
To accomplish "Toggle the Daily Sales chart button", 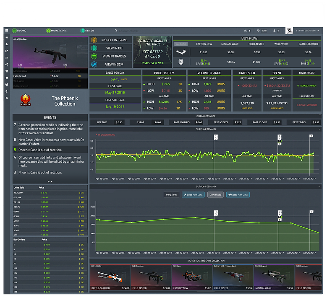I will 171,195.
